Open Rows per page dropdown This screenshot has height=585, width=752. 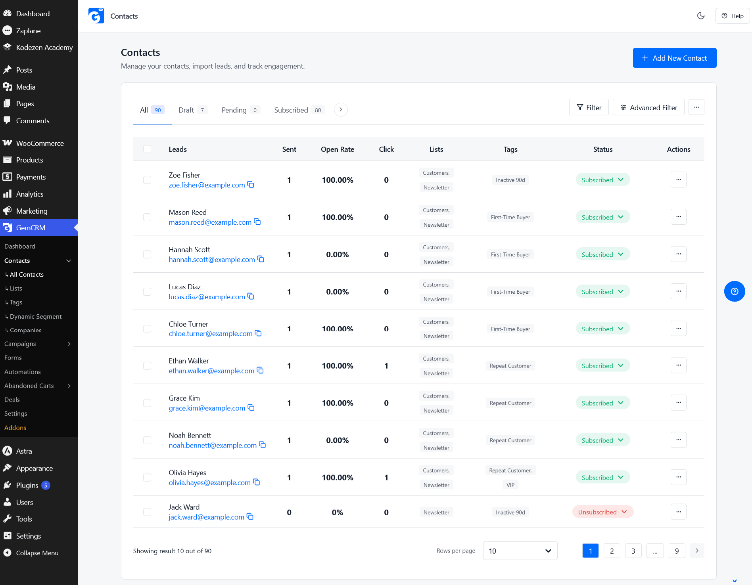(x=520, y=551)
